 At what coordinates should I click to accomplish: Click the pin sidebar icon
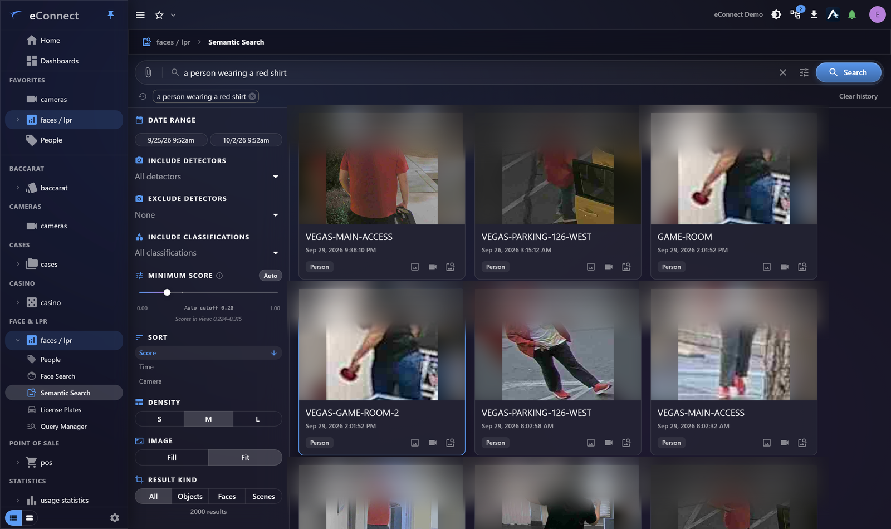coord(111,15)
